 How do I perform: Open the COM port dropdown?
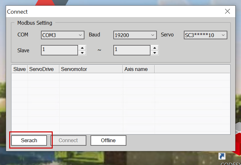[x=63, y=35]
